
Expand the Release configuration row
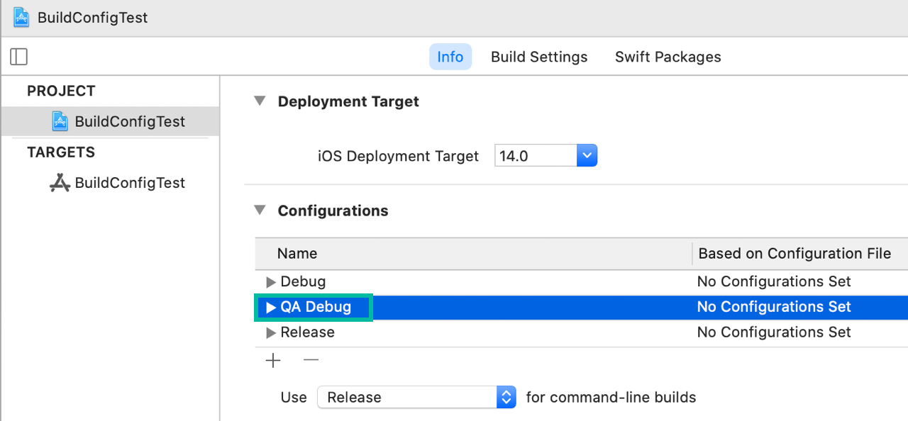[x=270, y=333]
